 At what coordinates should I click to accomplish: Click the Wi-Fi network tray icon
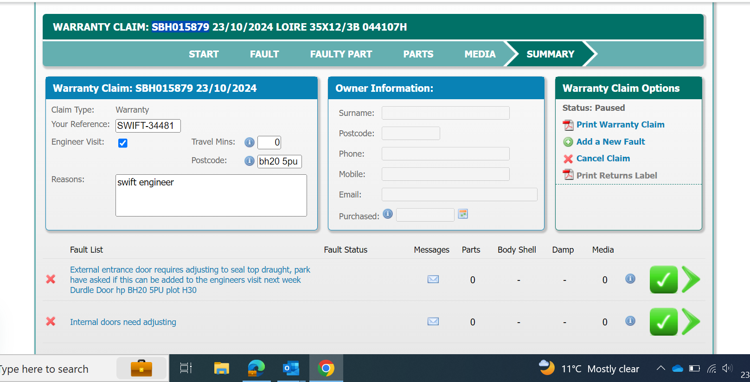coord(712,369)
